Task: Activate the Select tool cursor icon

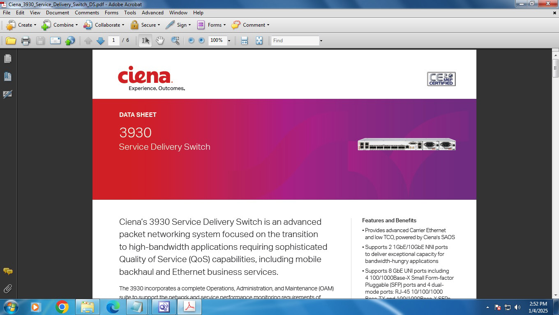Action: (x=146, y=41)
